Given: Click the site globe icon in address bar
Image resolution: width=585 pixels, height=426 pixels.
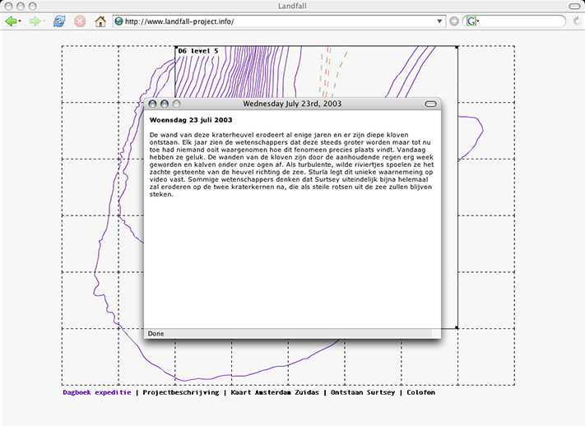Looking at the screenshot, I should point(118,21).
